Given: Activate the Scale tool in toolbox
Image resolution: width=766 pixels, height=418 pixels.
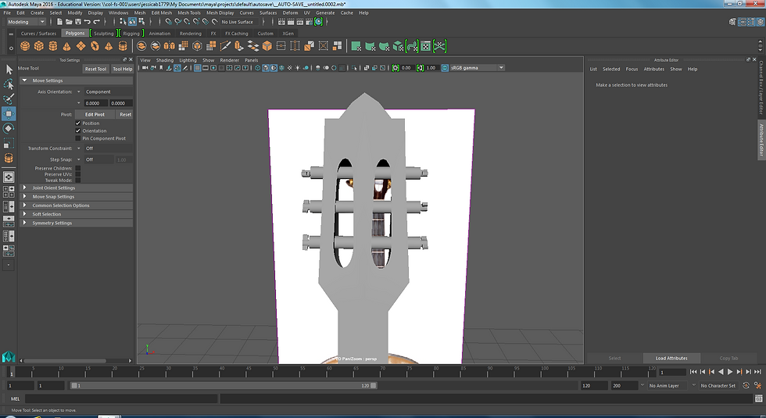Looking at the screenshot, I should click(9, 143).
